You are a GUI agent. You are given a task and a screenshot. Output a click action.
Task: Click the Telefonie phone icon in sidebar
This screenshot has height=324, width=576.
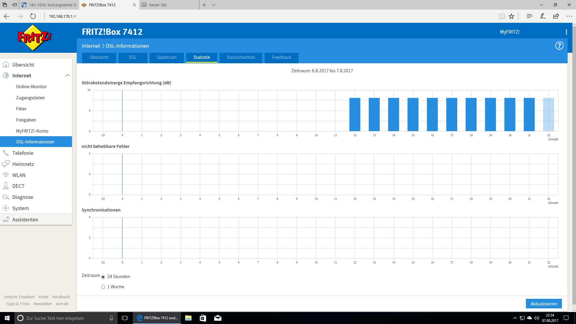(6, 153)
